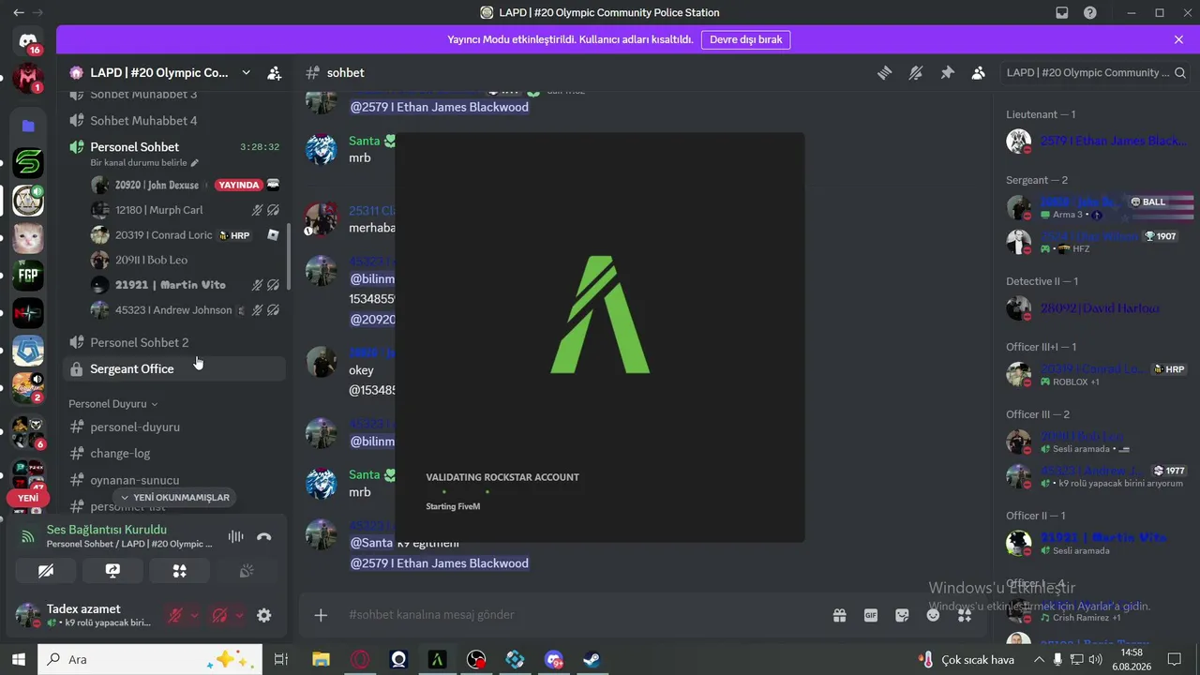Screen dimensions: 1200x675
Task: Unmute microphone in user panel
Action: tap(175, 615)
